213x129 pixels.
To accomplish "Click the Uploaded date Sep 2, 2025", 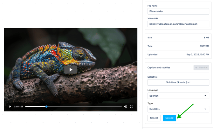I will pyautogui.click(x=197, y=55).
